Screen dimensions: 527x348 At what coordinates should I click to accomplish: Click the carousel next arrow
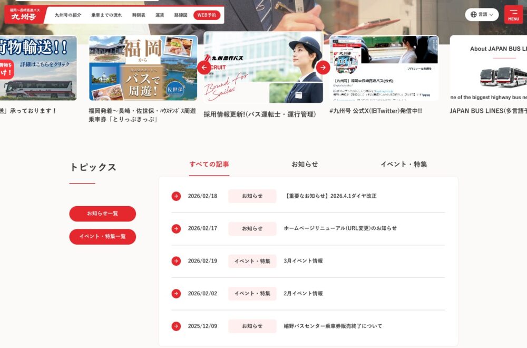[323, 67]
